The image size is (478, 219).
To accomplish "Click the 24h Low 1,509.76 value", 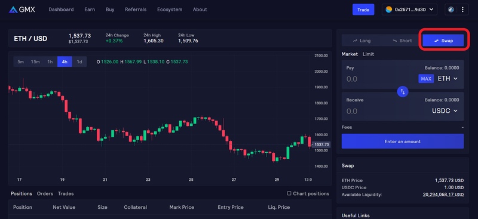I will (x=188, y=41).
